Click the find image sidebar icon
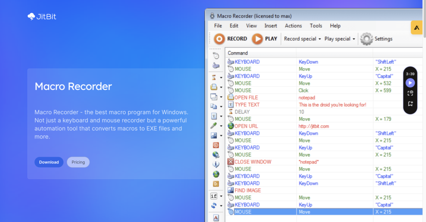This screenshot has width=426, height=222. coord(214,135)
